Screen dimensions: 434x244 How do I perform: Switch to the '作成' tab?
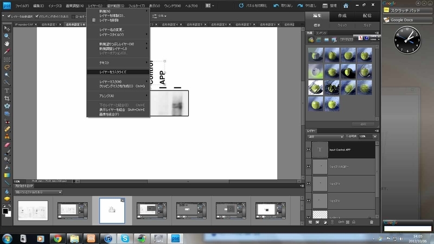click(x=342, y=16)
